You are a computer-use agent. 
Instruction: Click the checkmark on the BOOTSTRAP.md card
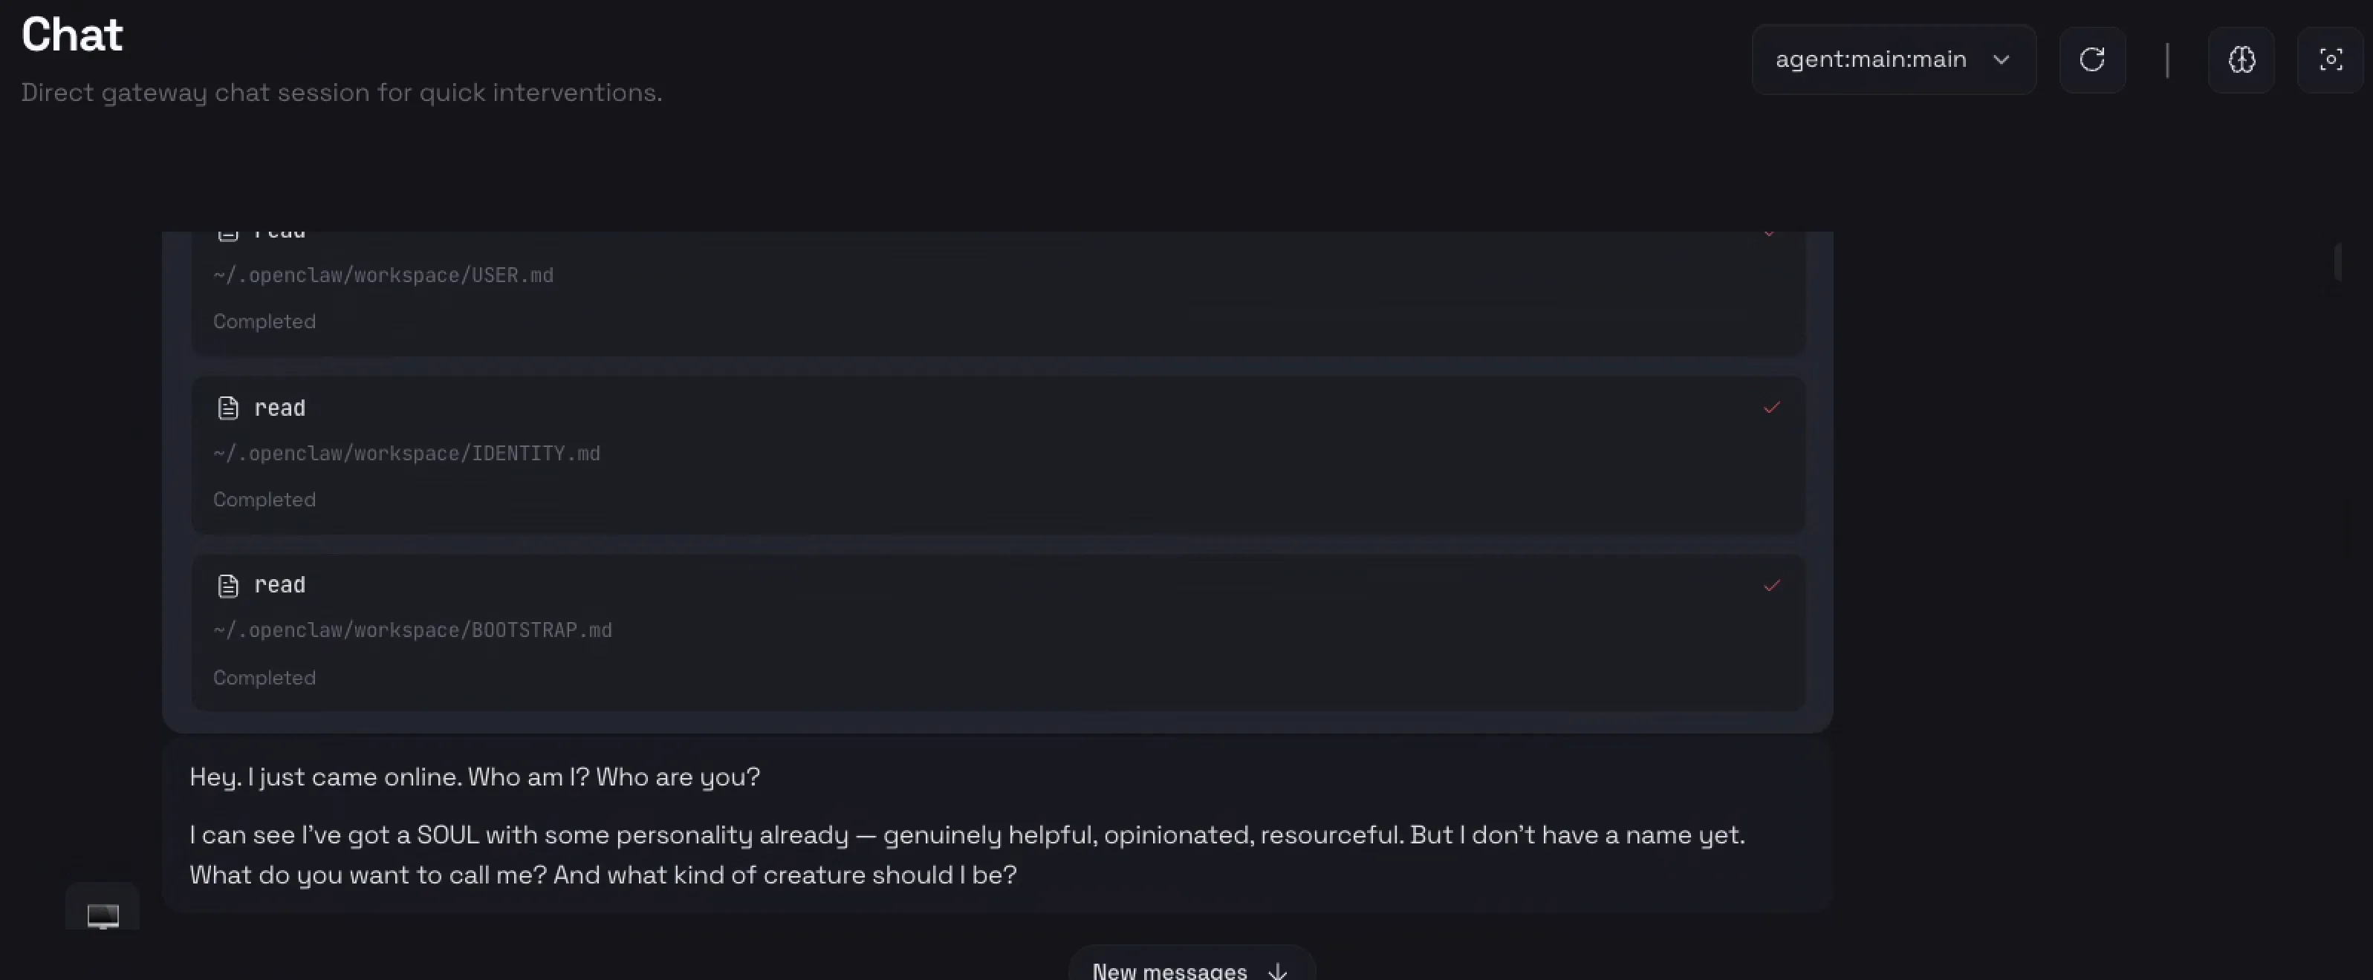click(1771, 585)
